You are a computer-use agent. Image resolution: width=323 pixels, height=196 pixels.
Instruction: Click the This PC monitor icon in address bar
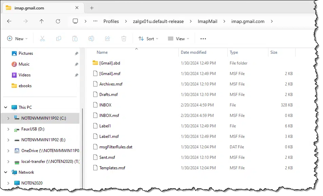click(75, 21)
